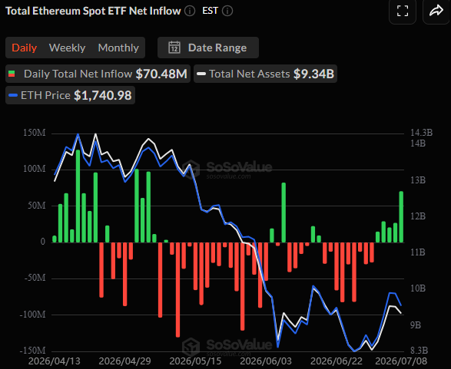Click the 50M left axis label
Viewport: 451px width, 369px height.
(37, 206)
